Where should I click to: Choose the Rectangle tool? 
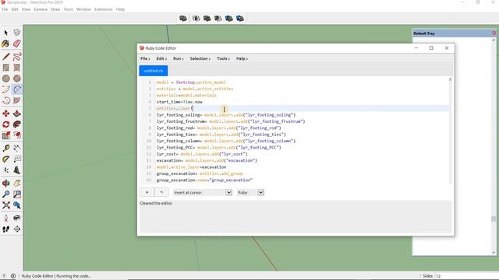[6, 68]
